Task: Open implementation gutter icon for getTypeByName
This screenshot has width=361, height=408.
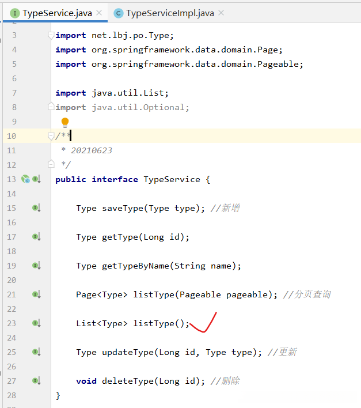Action: [36, 266]
